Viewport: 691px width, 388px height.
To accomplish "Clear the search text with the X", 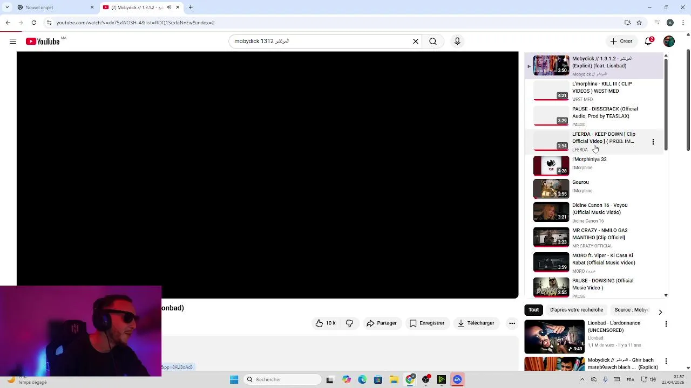I will 416,41.
